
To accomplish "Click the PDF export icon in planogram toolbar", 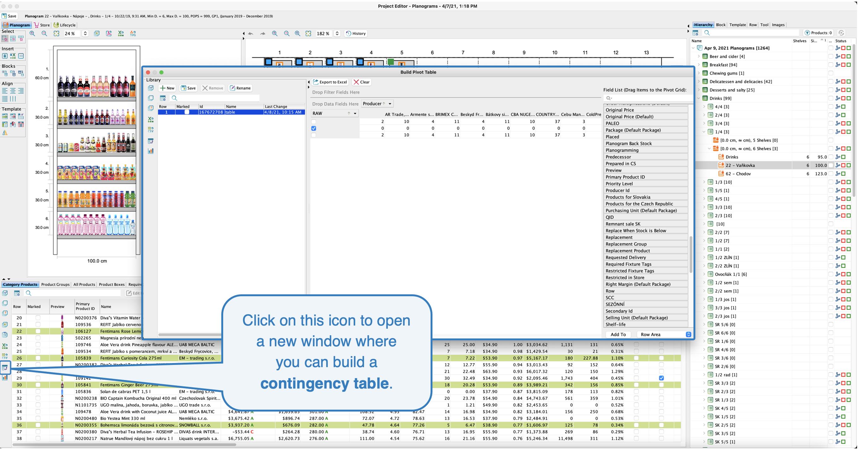I will click(109, 33).
